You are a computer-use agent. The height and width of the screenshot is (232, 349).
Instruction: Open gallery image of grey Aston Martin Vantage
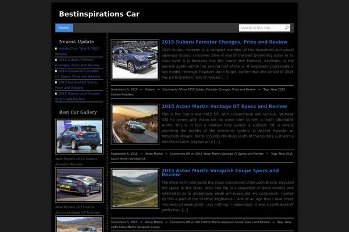tap(79, 185)
